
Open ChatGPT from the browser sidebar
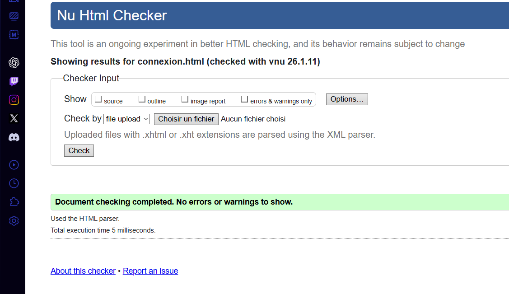click(14, 63)
